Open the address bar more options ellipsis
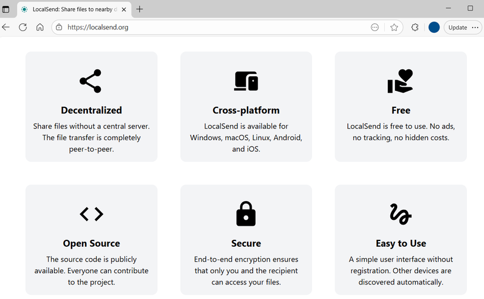This screenshot has width=484, height=299. [x=375, y=27]
